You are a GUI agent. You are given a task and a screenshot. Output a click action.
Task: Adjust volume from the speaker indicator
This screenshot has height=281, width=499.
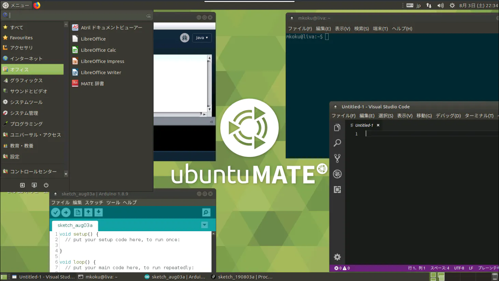coord(440,5)
